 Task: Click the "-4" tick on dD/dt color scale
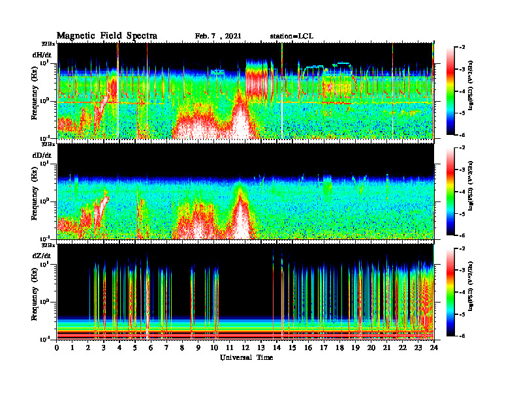click(462, 192)
